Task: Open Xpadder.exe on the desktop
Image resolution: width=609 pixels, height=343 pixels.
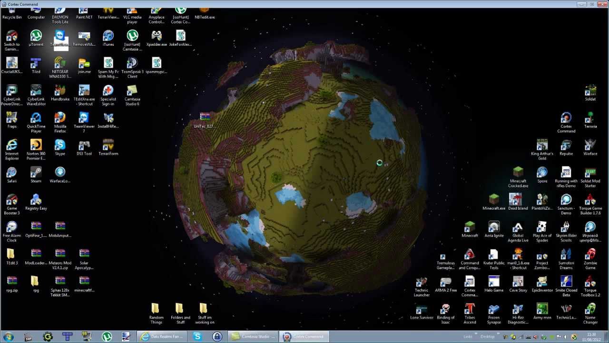Action: [157, 38]
